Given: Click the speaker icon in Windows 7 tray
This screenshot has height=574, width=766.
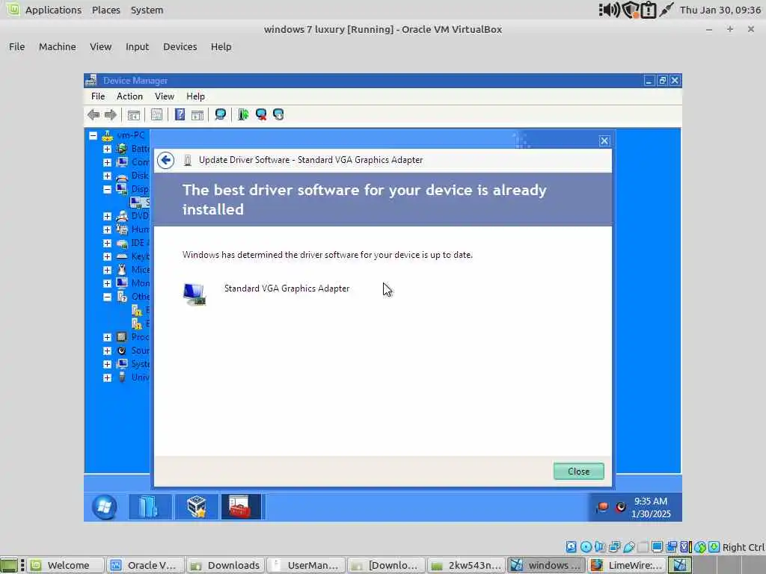Looking at the screenshot, I should 621,507.
